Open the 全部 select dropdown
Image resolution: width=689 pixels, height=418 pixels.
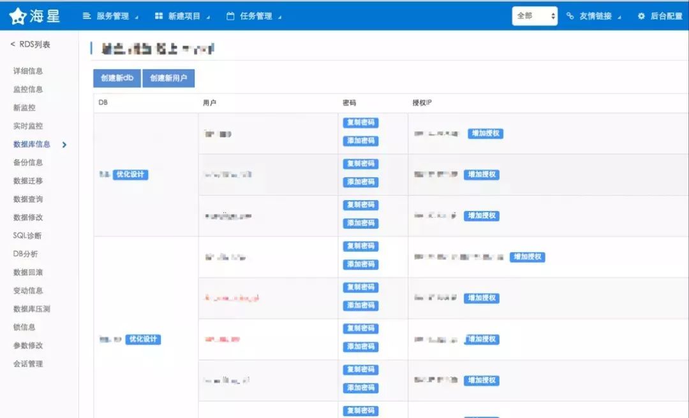[x=535, y=16]
